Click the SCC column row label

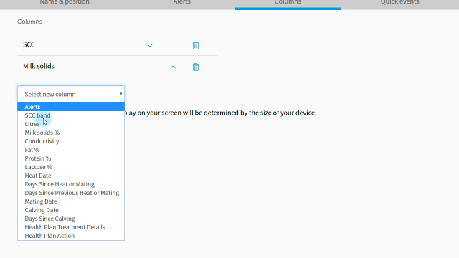[29, 44]
